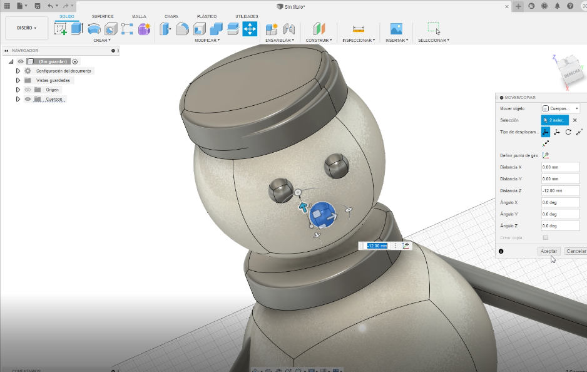Click the Insert image icon above INSERTAR
587x372 pixels.
pos(396,29)
